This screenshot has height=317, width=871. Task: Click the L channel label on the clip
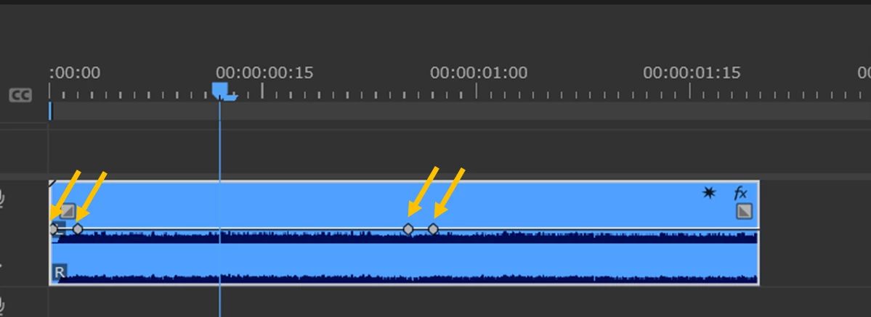tap(60, 228)
